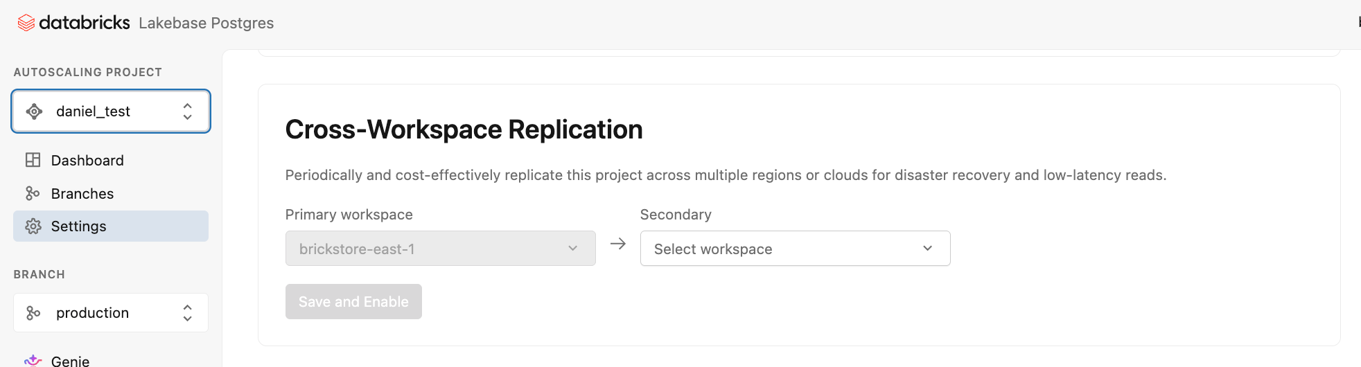Click the Save and Enable button
Image resolution: width=1361 pixels, height=367 pixels.
pyautogui.click(x=353, y=302)
